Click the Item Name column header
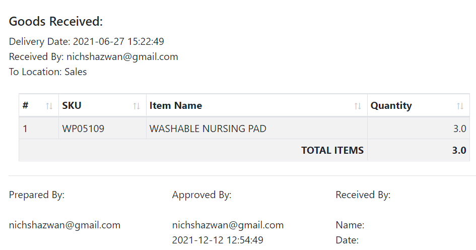 [257, 105]
